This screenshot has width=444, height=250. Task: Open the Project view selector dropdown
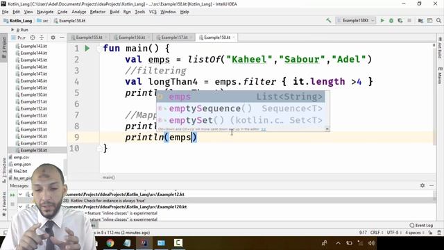(19, 37)
